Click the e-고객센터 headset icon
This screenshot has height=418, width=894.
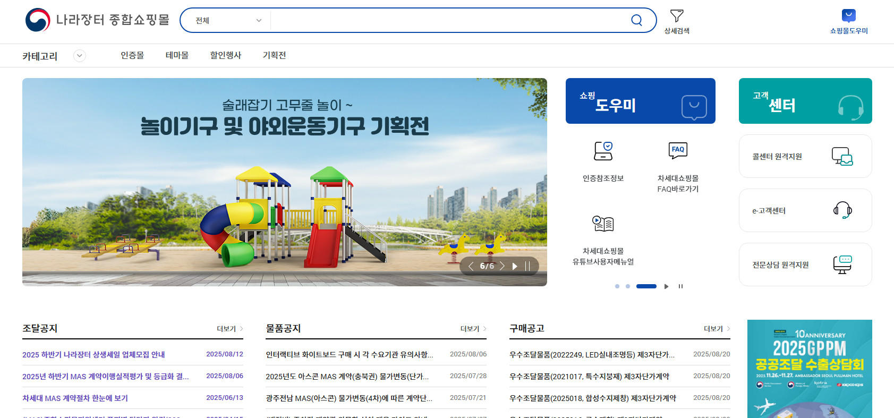[842, 210]
